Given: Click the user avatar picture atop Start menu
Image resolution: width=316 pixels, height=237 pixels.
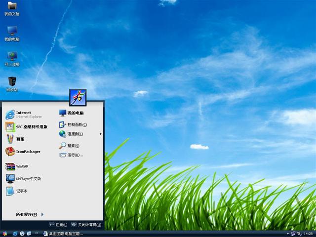Looking at the screenshot, I should click(x=78, y=98).
